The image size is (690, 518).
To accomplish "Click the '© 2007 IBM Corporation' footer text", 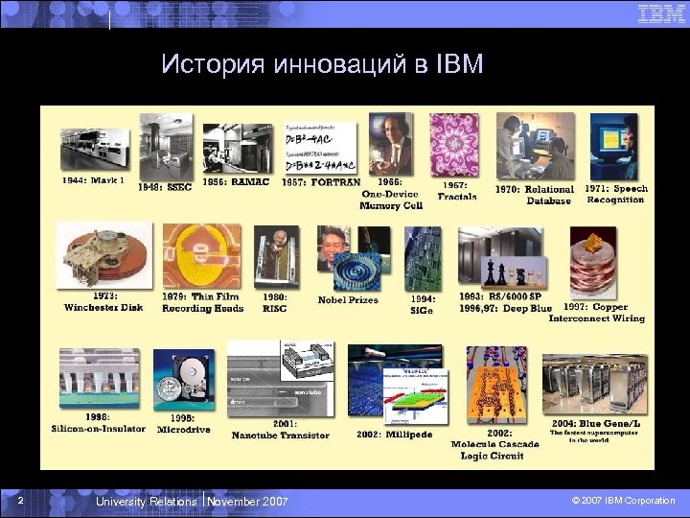I will 623,501.
